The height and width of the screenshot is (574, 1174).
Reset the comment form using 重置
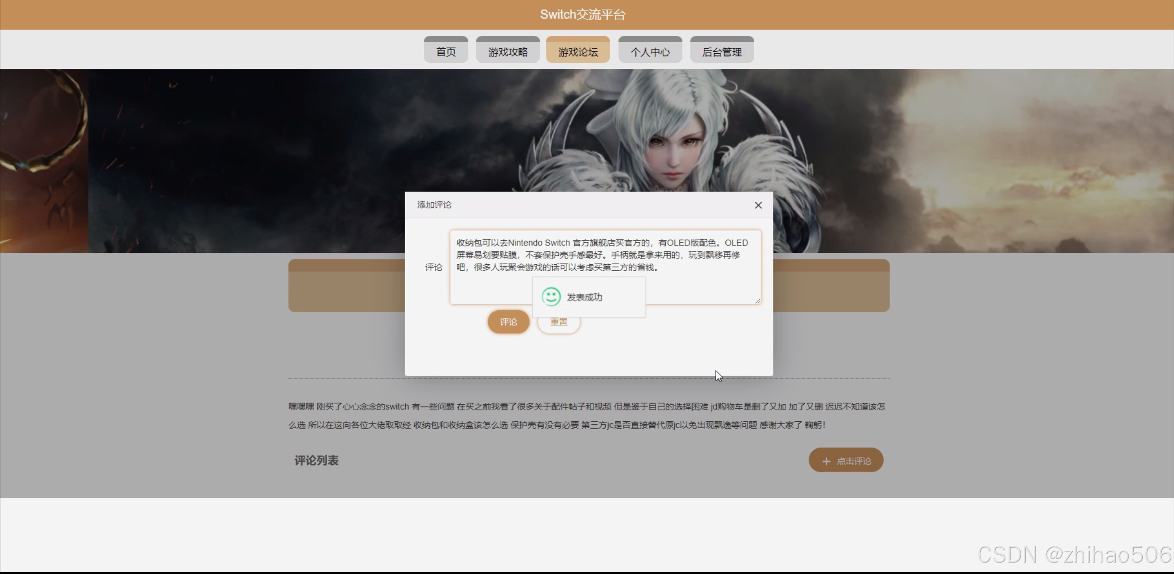[x=559, y=322]
